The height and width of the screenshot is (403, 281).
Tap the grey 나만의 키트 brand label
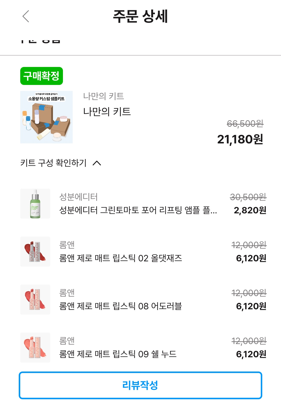pos(103,96)
